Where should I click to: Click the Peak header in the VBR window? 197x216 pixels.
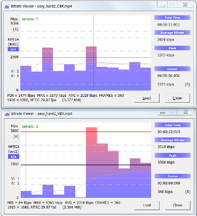pos(172,156)
